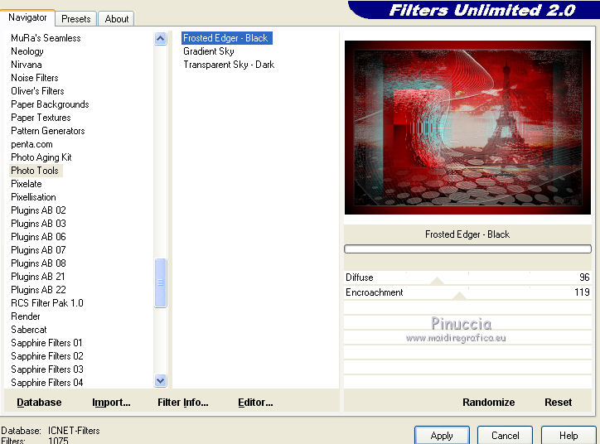Click the Database button
This screenshot has width=600, height=444.
click(x=39, y=403)
